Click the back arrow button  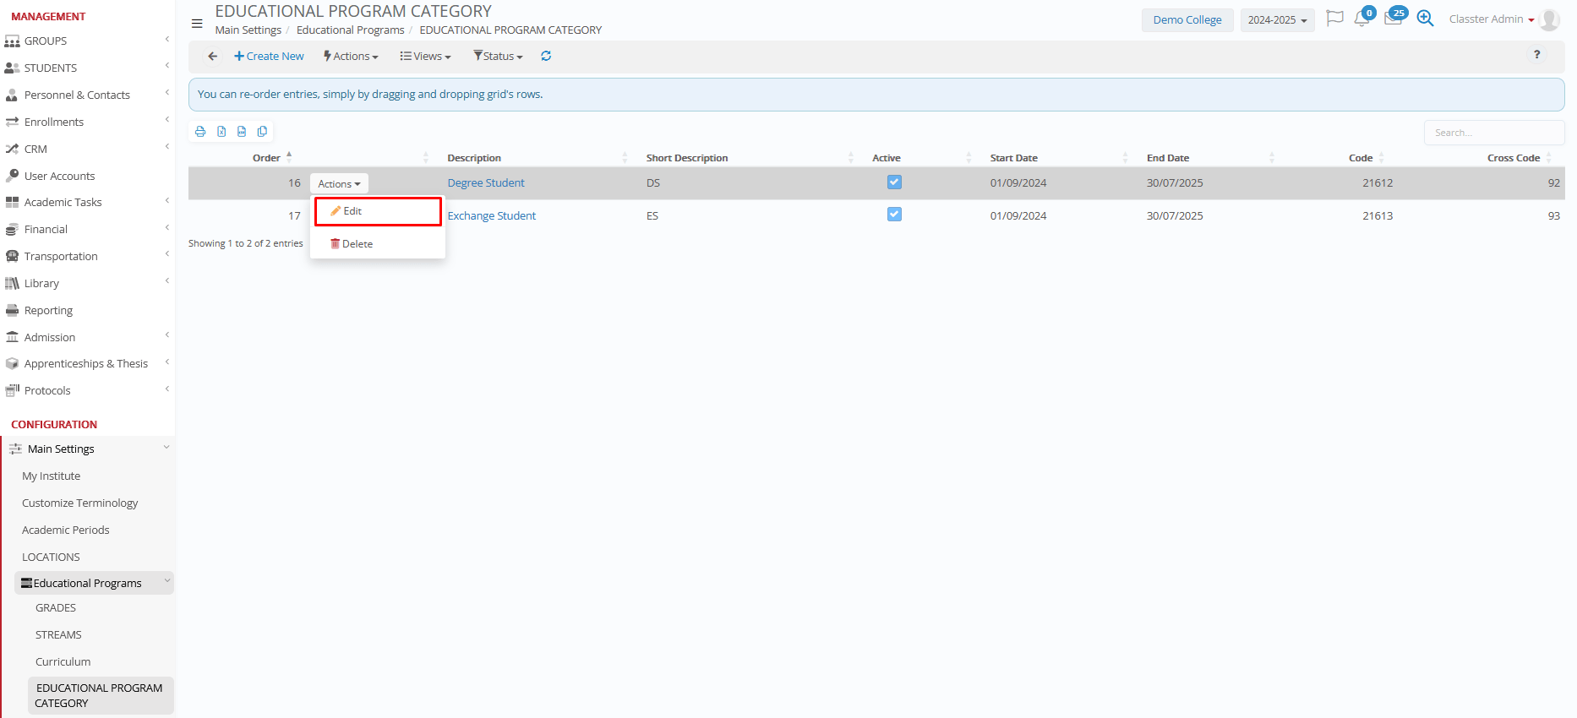coord(213,57)
